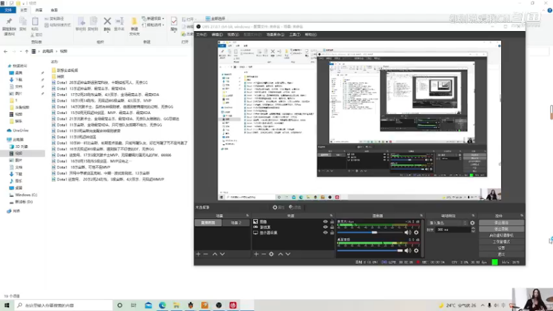Add a new source with the plus icon
The width and height of the screenshot is (553, 311).
pos(256,254)
